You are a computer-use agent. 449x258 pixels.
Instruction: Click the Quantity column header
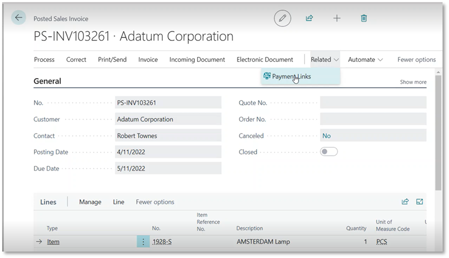[x=356, y=228]
